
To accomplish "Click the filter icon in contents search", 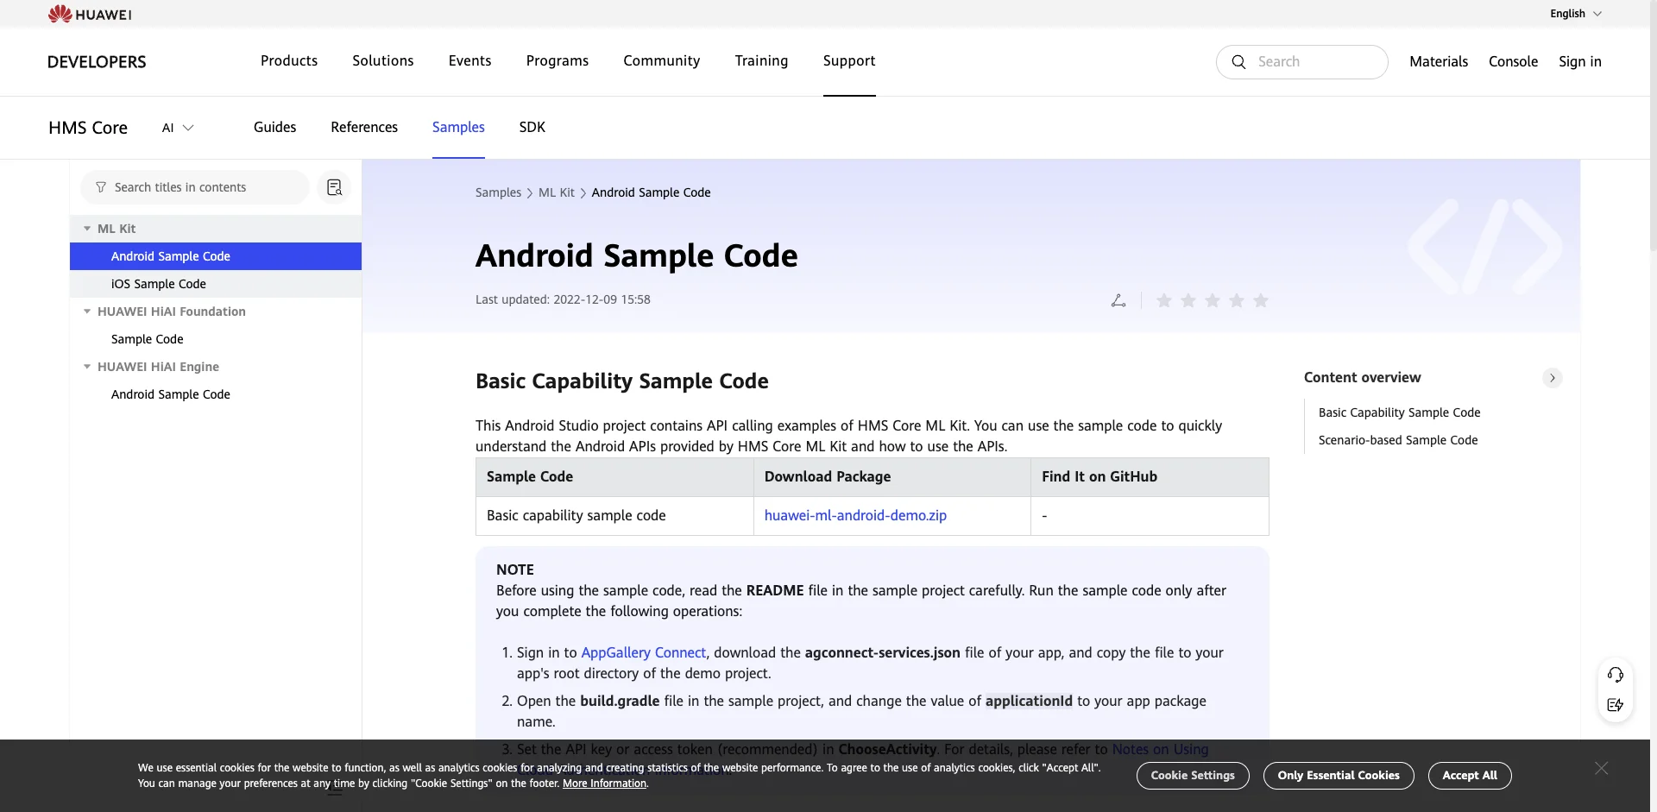I will 101,187.
